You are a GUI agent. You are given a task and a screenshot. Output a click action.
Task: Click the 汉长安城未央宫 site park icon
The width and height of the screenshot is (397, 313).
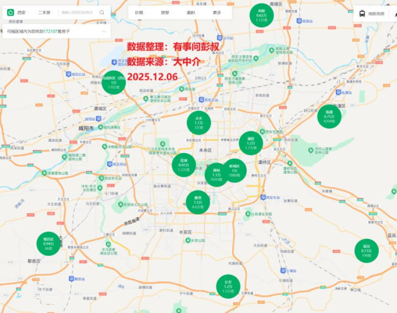click(162, 144)
